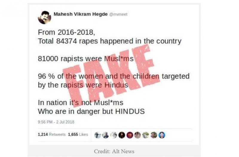The height and width of the screenshot is (157, 239).
Task: View the 1,214 Retweets list
Action: (x=52, y=134)
